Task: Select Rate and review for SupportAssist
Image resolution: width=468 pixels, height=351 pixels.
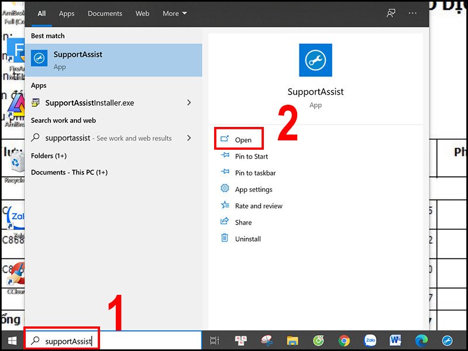Action: (257, 206)
